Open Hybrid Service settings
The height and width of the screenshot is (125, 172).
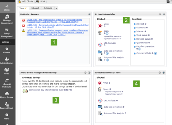pos(7,95)
